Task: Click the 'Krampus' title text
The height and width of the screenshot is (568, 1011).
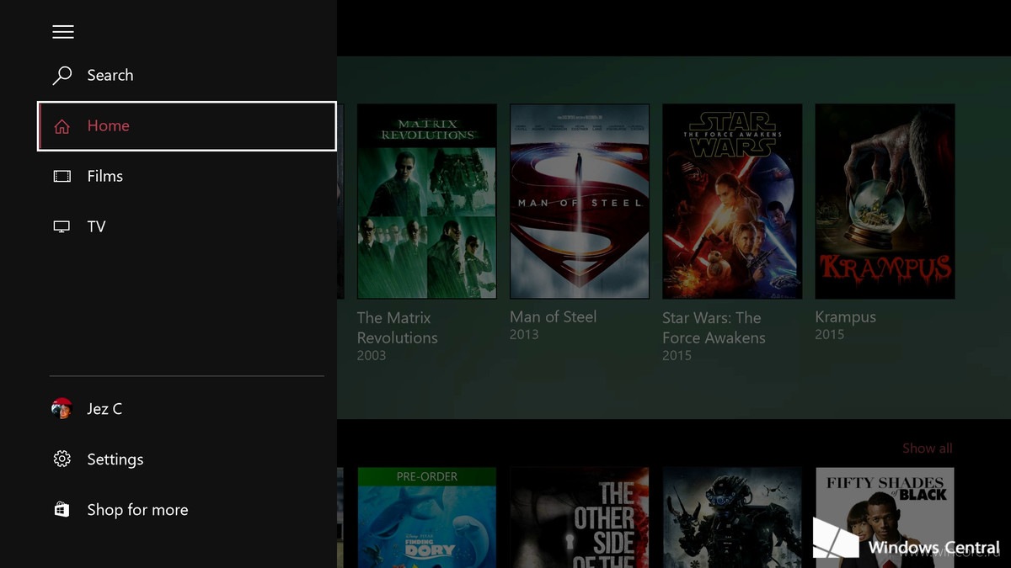Action: click(846, 317)
